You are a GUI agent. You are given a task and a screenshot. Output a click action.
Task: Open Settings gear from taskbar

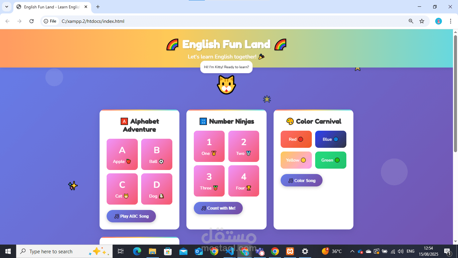click(x=305, y=251)
